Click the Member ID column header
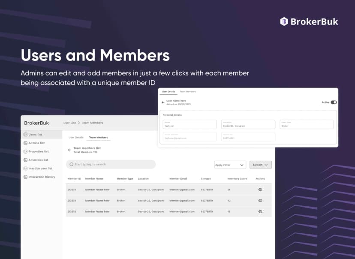The height and width of the screenshot is (259, 355). click(74, 179)
